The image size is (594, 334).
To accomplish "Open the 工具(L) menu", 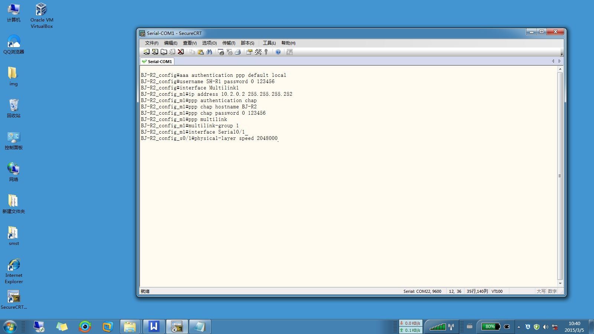I will click(269, 43).
